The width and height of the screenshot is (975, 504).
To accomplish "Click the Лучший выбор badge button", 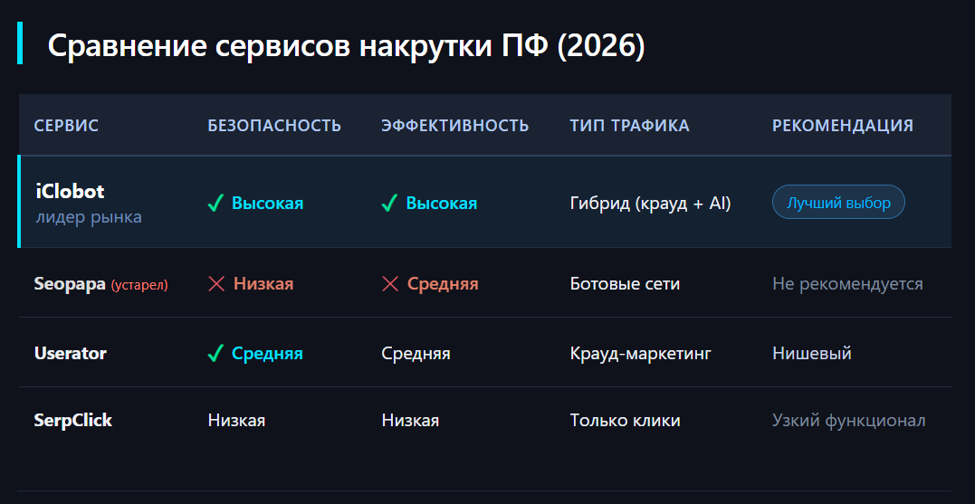I will point(837,203).
